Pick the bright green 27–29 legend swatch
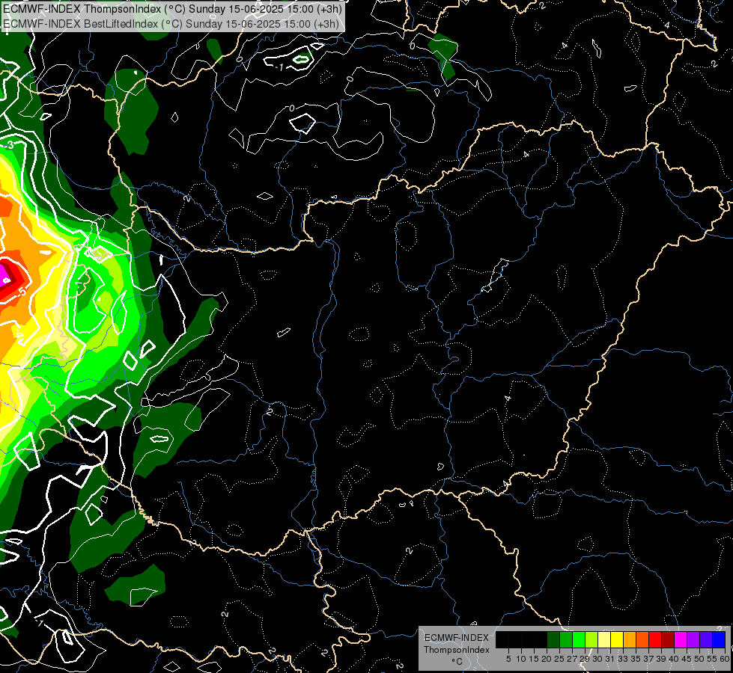The image size is (733, 673). (579, 639)
